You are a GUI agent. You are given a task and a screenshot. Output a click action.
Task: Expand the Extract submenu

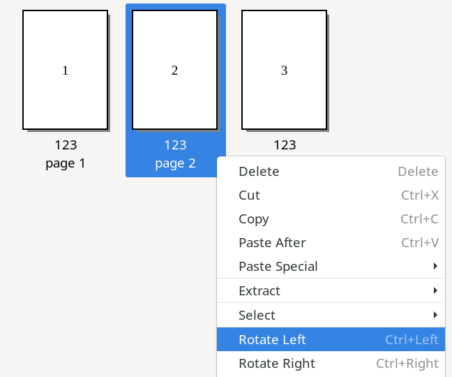click(259, 291)
